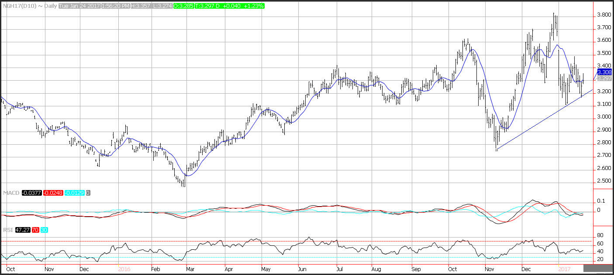The image size is (614, 275).
Task: Click the blue 3.308 price tag on axis
Action: [604, 72]
